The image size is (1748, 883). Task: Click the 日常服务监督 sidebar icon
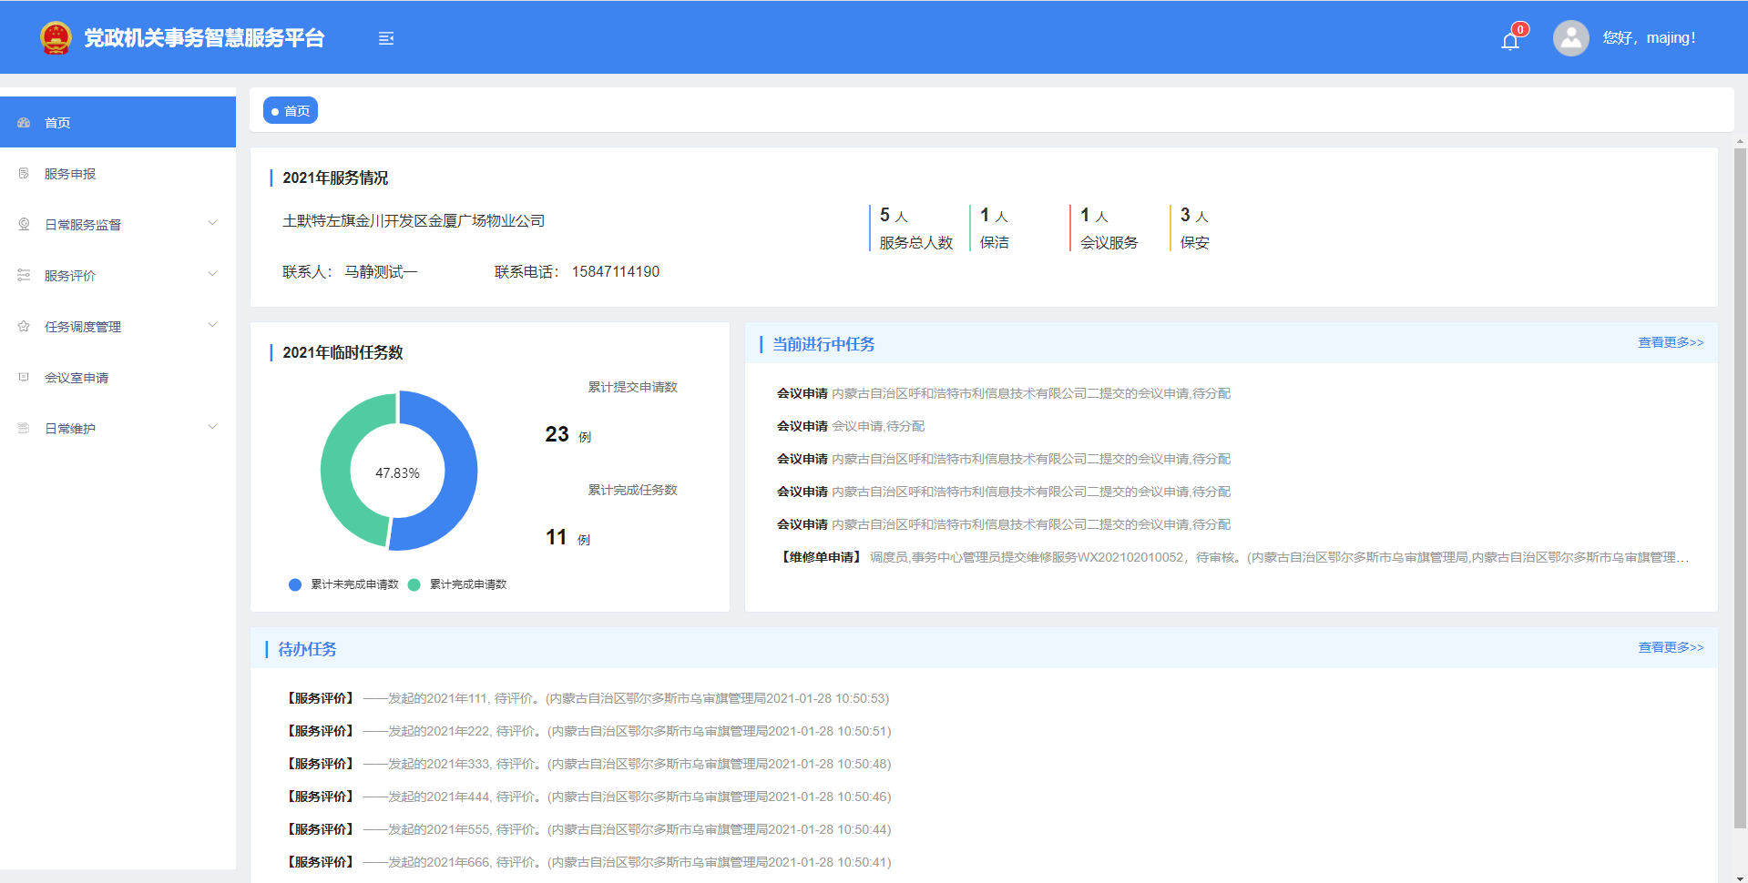[25, 225]
